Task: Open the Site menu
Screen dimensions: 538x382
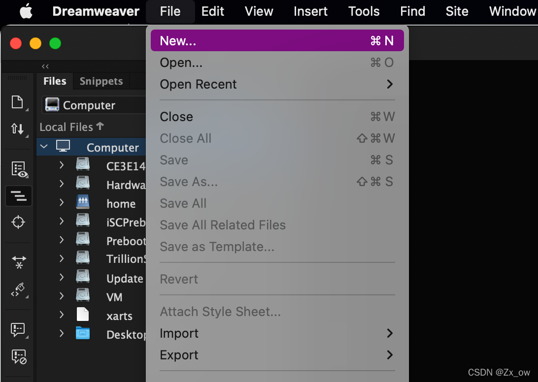Action: tap(457, 11)
